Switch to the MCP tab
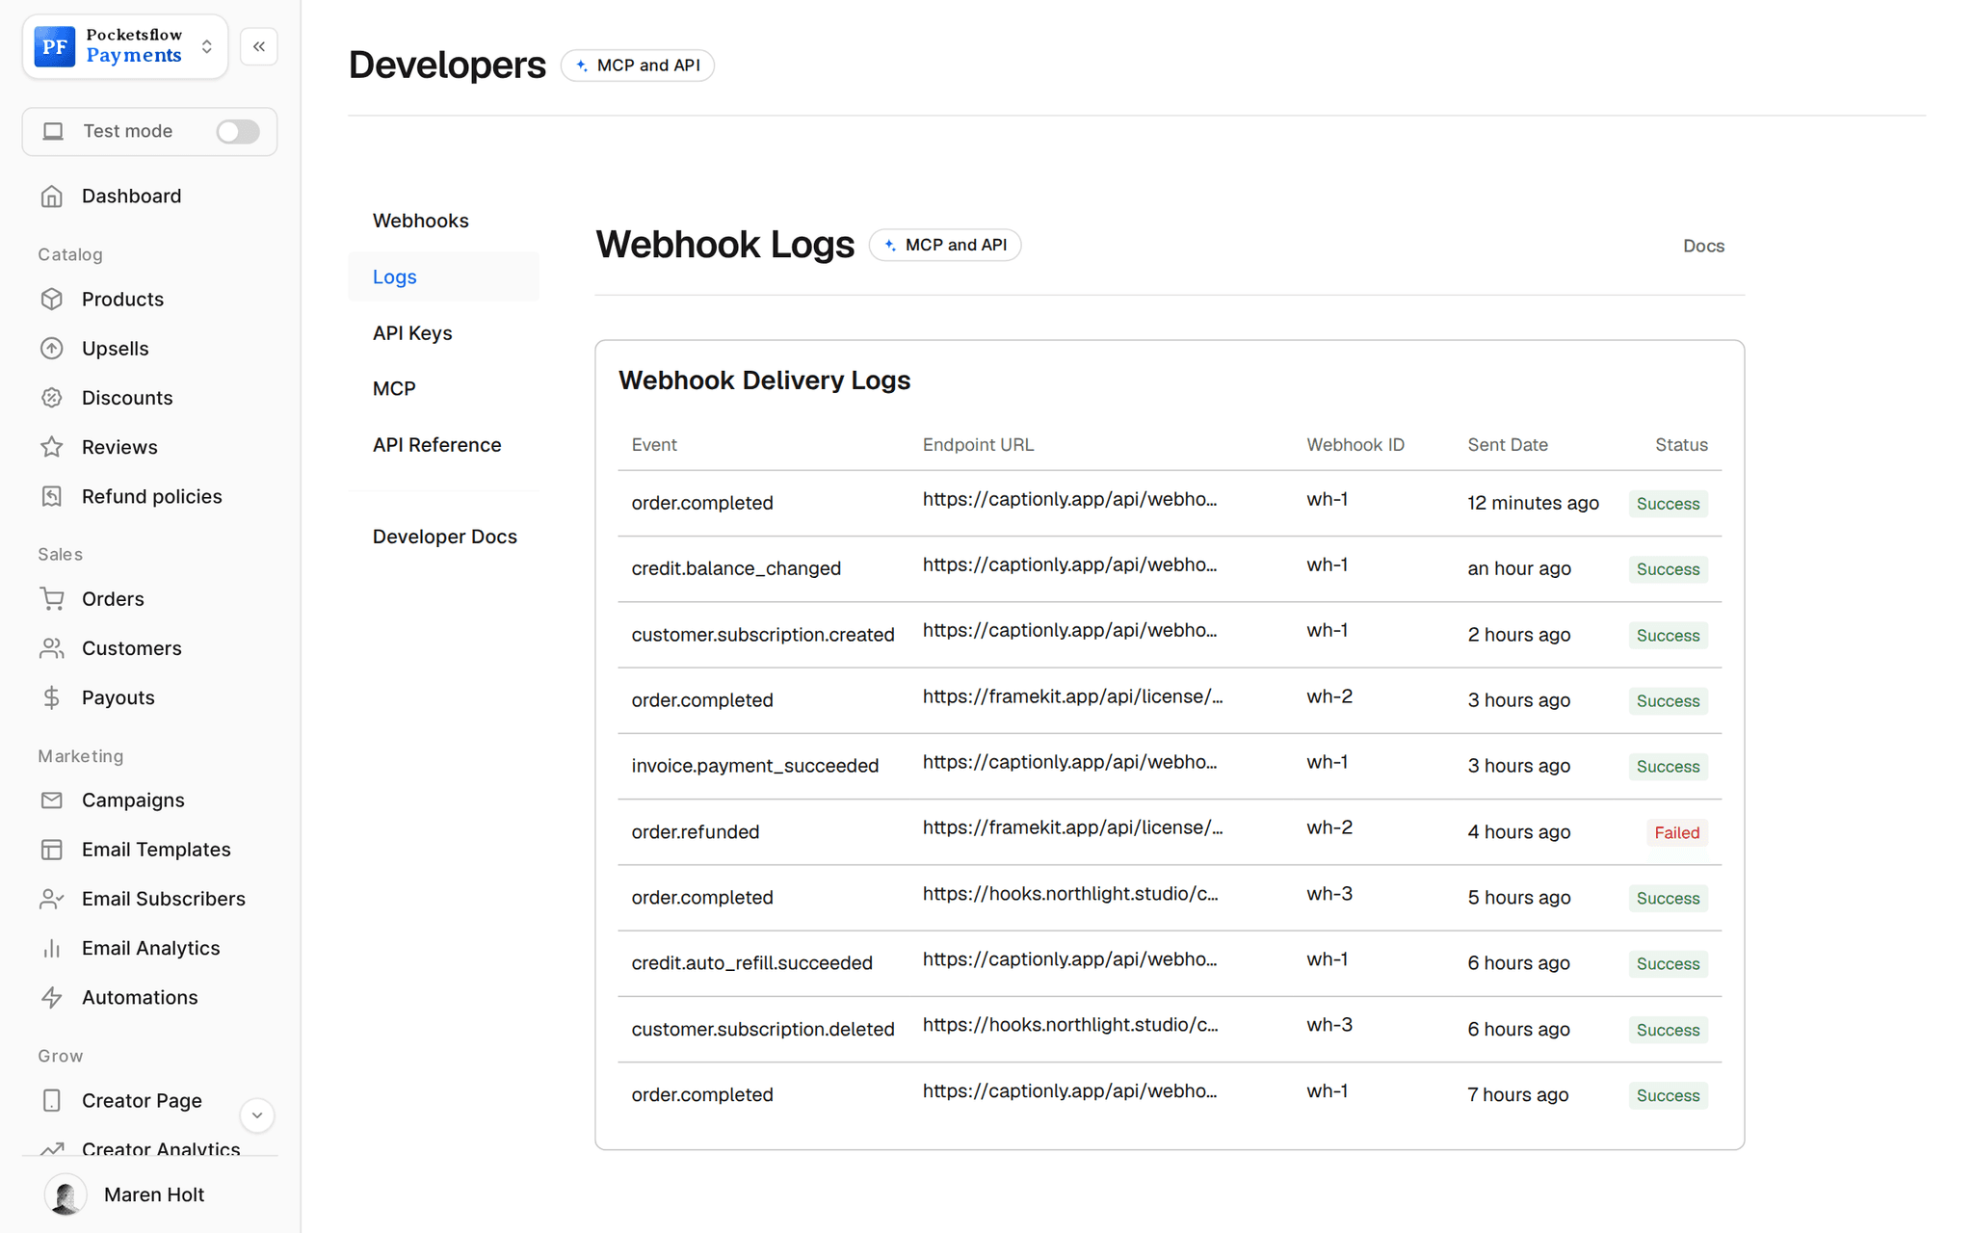1973x1233 pixels. [x=444, y=388]
